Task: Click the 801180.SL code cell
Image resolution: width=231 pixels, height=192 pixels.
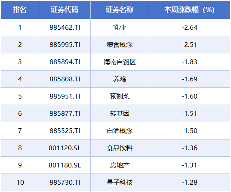Action: coord(65,165)
